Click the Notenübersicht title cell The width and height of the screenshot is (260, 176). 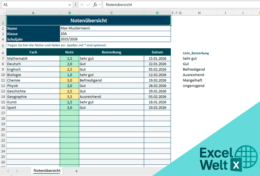[x=89, y=20]
